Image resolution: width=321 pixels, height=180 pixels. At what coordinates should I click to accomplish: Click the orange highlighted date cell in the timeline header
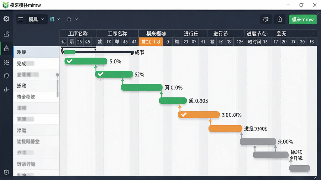(151, 42)
